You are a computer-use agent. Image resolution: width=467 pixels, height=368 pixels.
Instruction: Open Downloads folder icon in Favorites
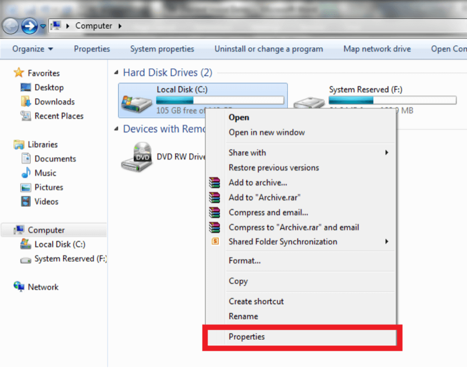pyautogui.click(x=25, y=102)
